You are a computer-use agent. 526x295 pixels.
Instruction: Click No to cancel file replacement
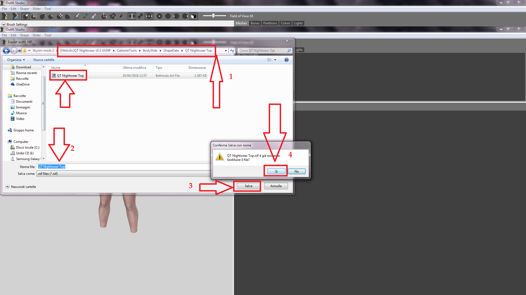297,171
